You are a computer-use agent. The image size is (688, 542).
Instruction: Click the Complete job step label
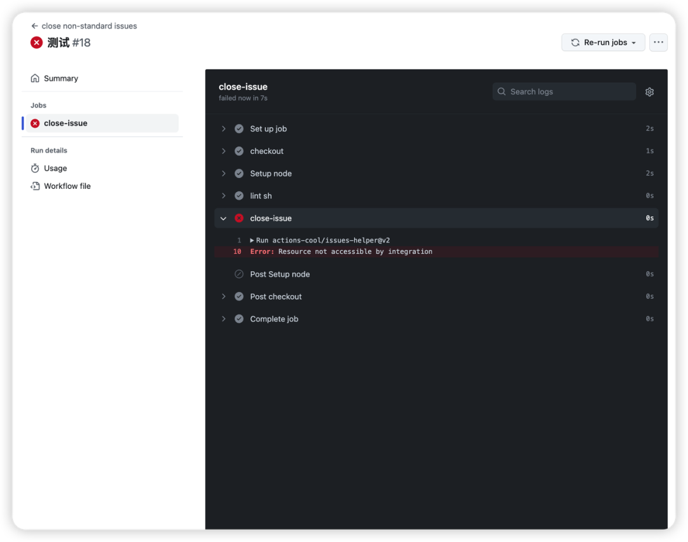tap(274, 319)
